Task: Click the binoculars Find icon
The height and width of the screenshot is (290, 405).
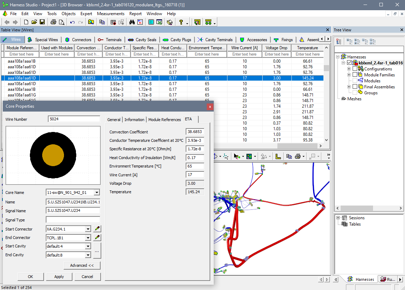Action: click(x=132, y=22)
